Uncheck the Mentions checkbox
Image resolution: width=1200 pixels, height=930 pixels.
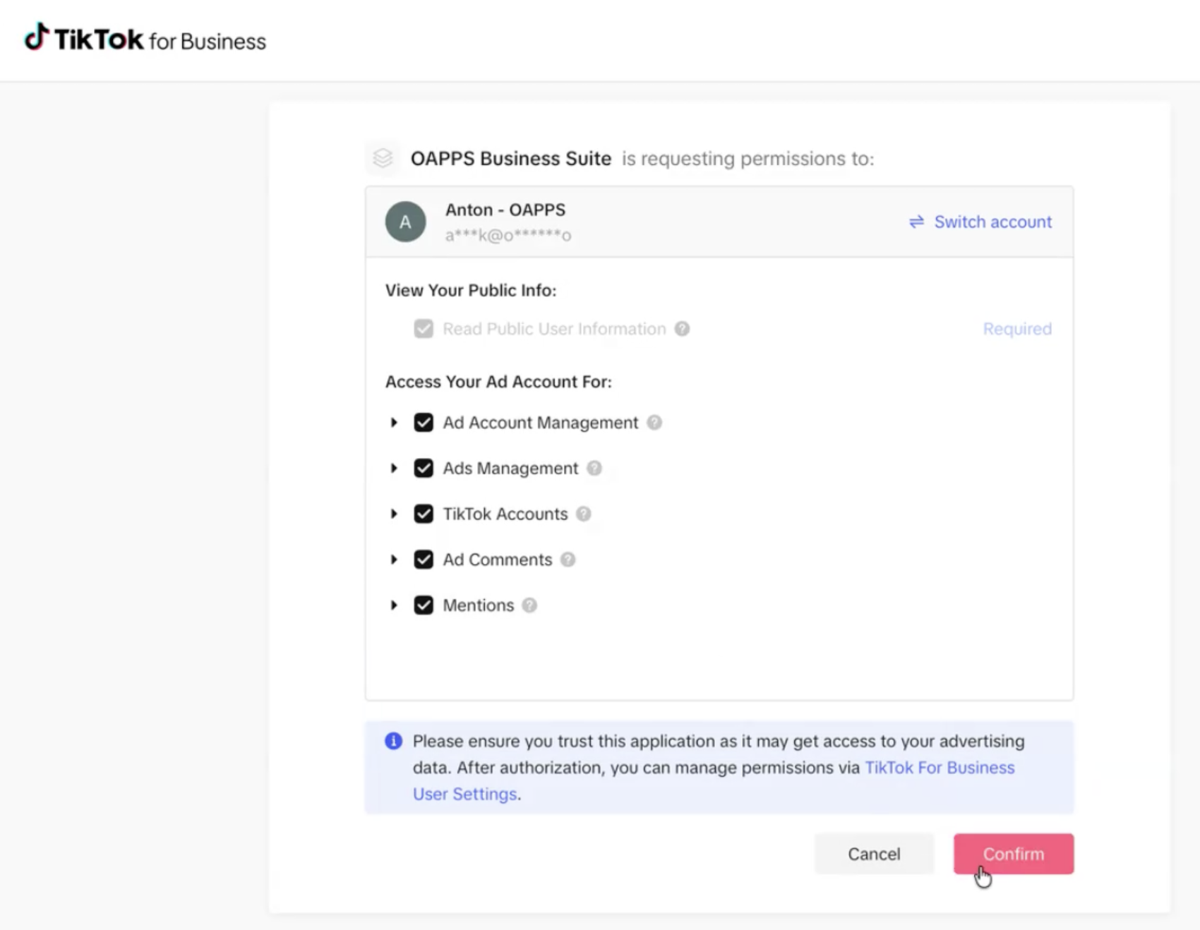424,605
